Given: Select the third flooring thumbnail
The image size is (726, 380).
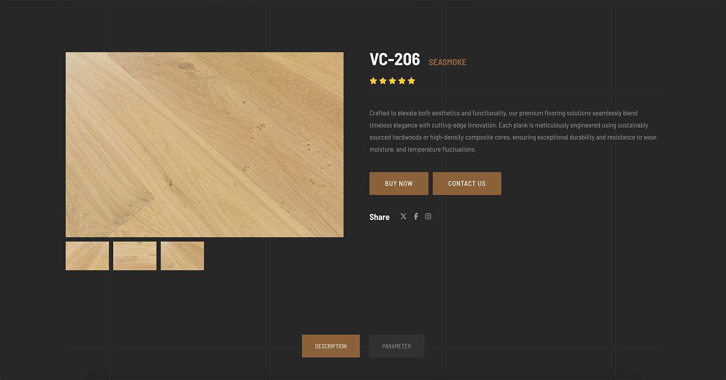Looking at the screenshot, I should 182,256.
